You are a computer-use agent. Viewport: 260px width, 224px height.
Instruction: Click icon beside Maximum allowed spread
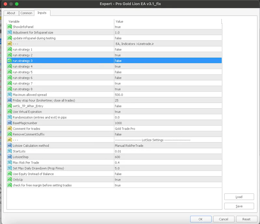point(10,94)
